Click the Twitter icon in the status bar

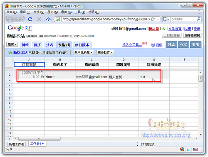pyautogui.click(x=188, y=150)
